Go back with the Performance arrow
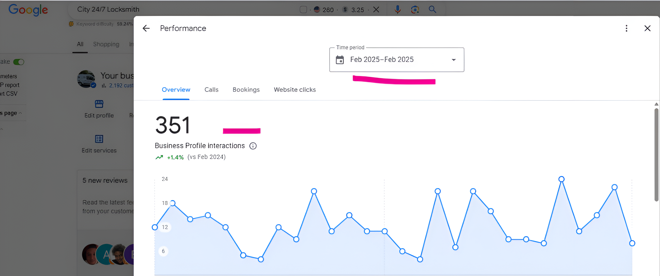Image resolution: width=660 pixels, height=276 pixels. (146, 28)
